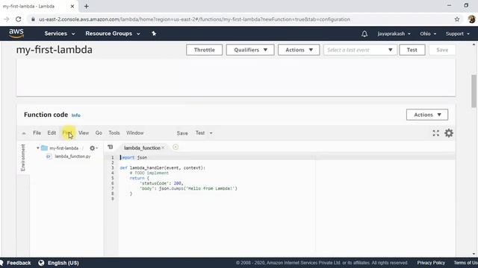Select lambda_function.py in file tree
Screen dimensions: 478x268
pos(72,156)
